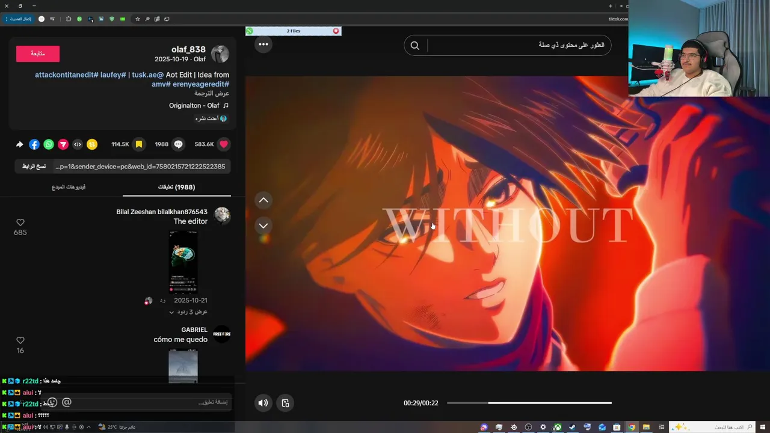
Task: Toggle auto-scroll icon beside the volume button
Action: [x=286, y=403]
